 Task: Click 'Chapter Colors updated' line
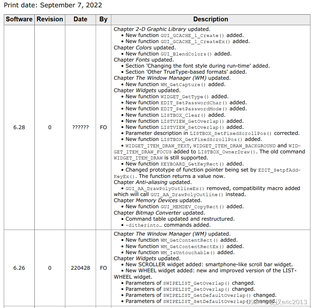click(x=145, y=48)
